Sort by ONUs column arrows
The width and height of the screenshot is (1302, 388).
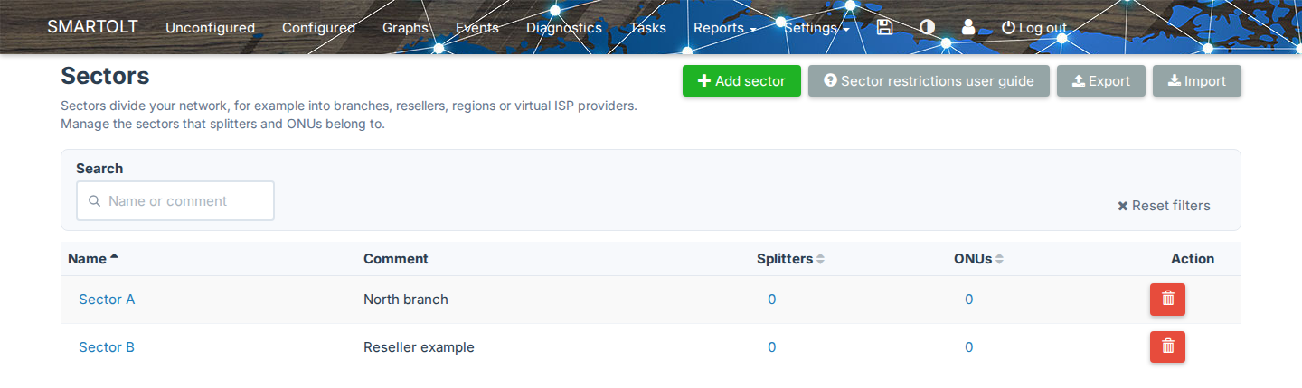(x=999, y=259)
